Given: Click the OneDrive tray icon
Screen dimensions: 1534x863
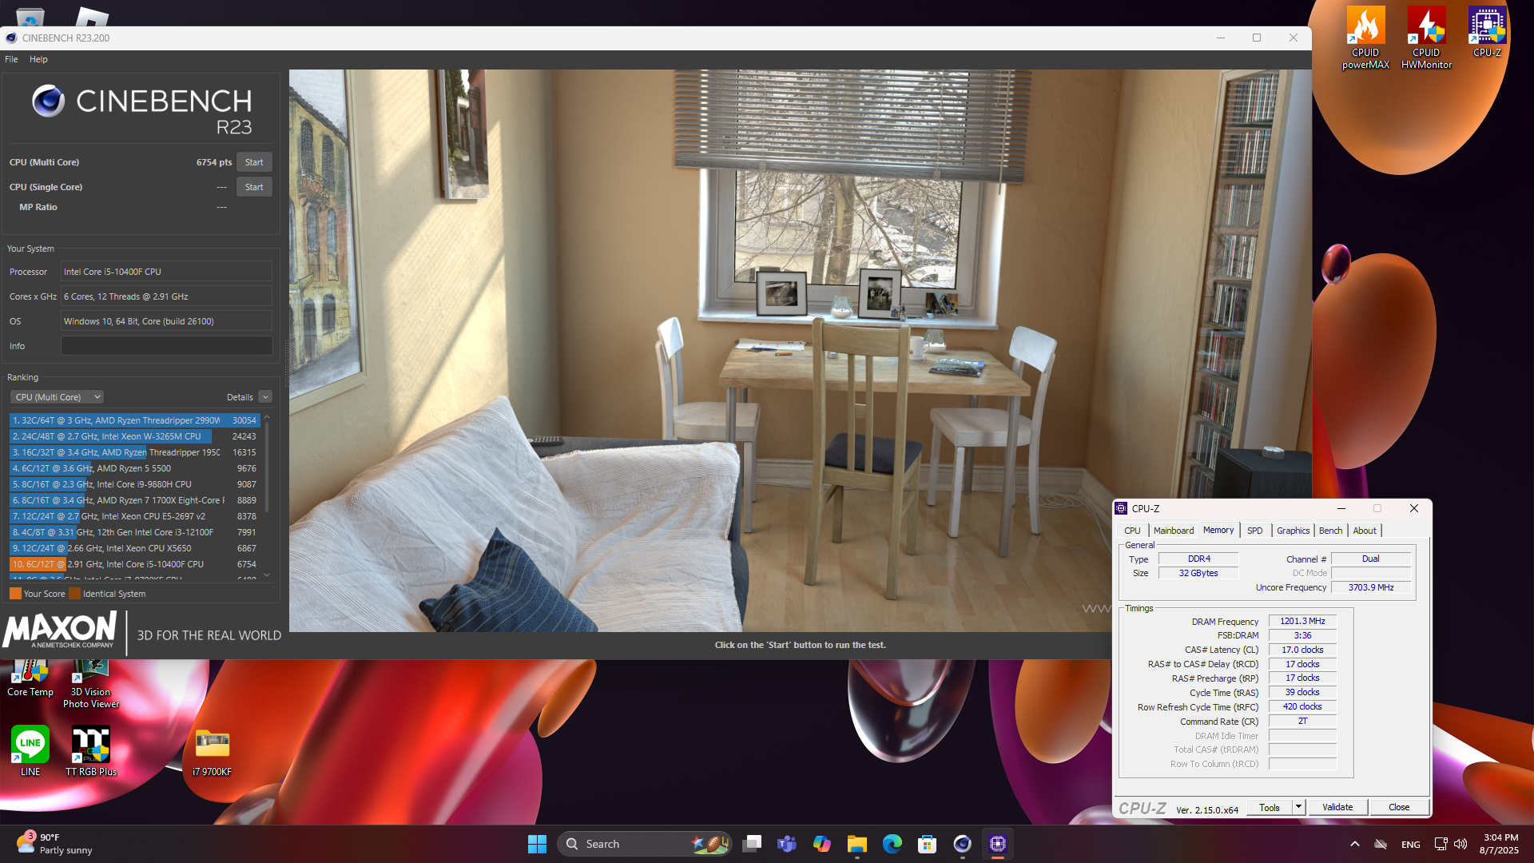Looking at the screenshot, I should tap(1381, 844).
